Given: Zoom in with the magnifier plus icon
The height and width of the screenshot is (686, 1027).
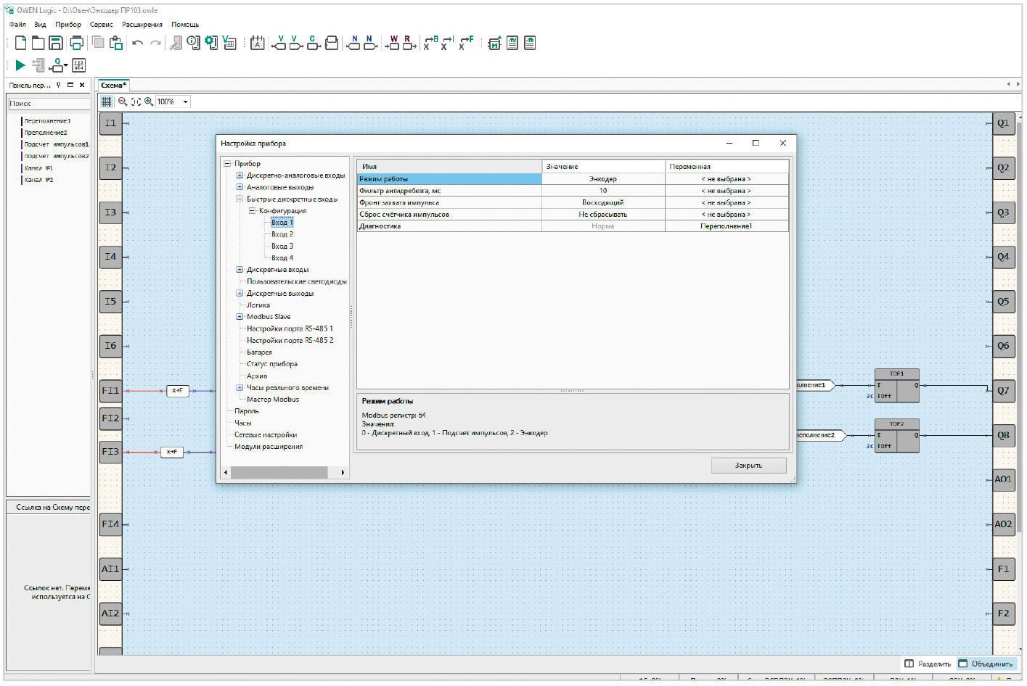Looking at the screenshot, I should 149,102.
